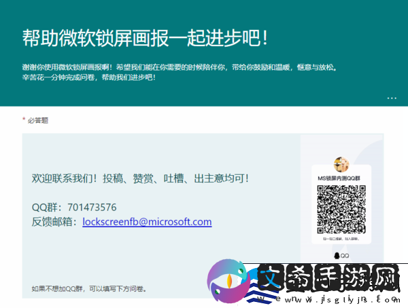The image size is (408, 308).
Task: Click the QQ penguin logo icon
Action: pyautogui.click(x=337, y=256)
